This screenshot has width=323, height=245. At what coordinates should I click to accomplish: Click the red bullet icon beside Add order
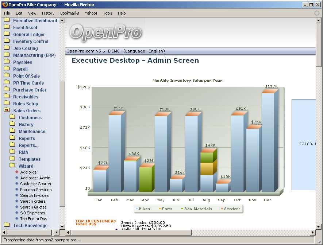(17, 172)
